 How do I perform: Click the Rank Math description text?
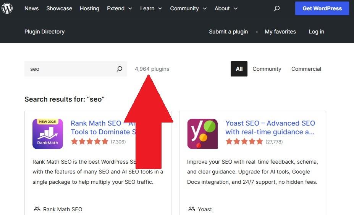pos(98,172)
